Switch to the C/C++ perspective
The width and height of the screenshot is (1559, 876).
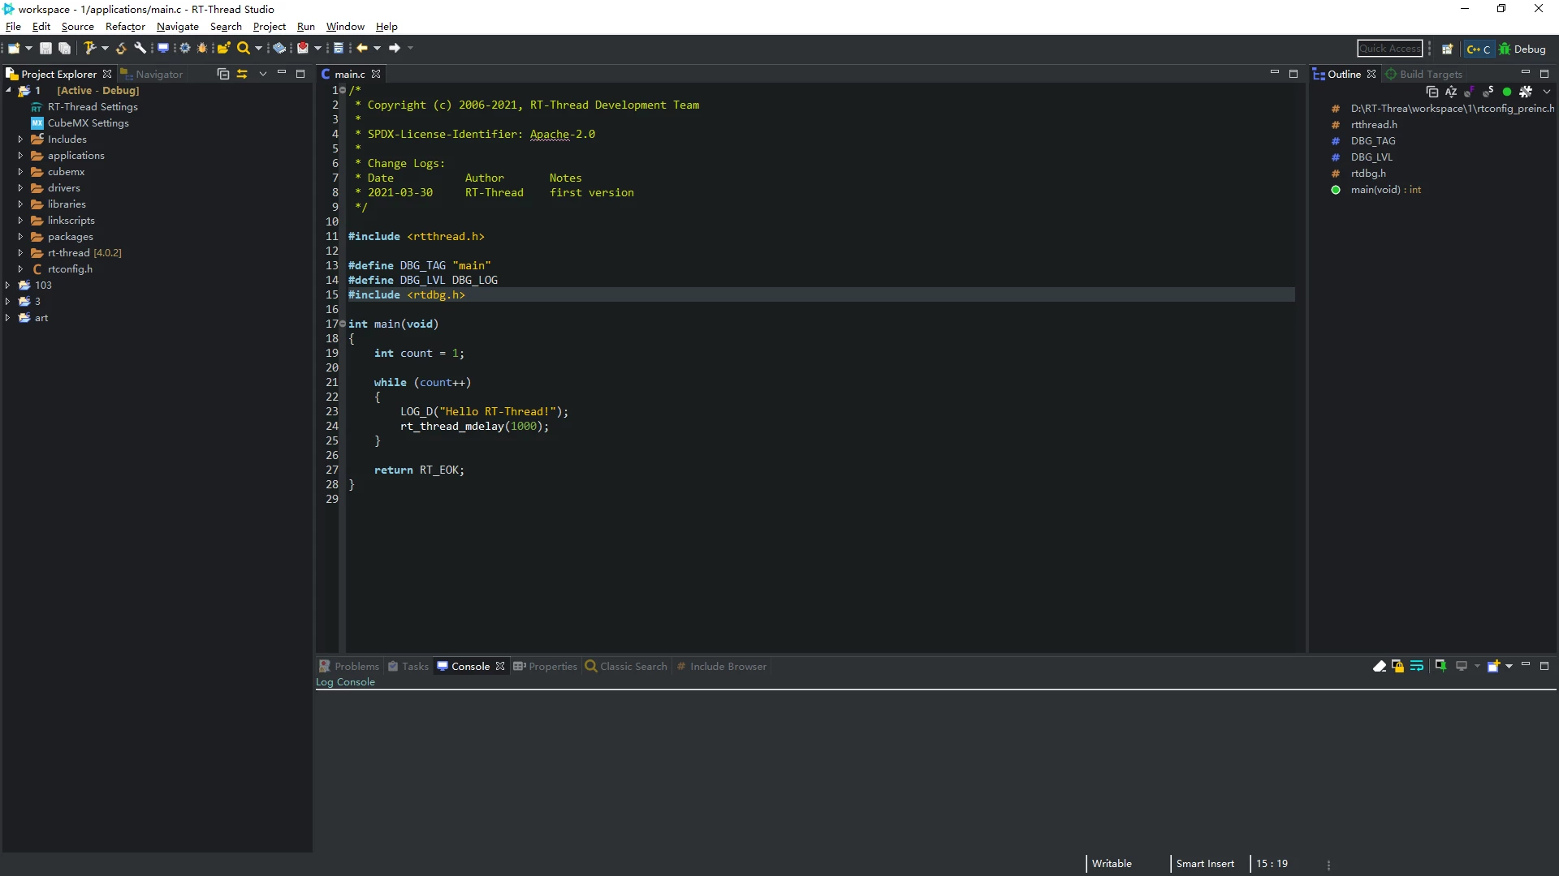pyautogui.click(x=1479, y=49)
